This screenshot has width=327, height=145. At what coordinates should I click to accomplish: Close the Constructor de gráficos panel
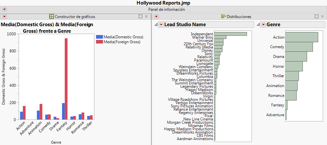(146, 16)
